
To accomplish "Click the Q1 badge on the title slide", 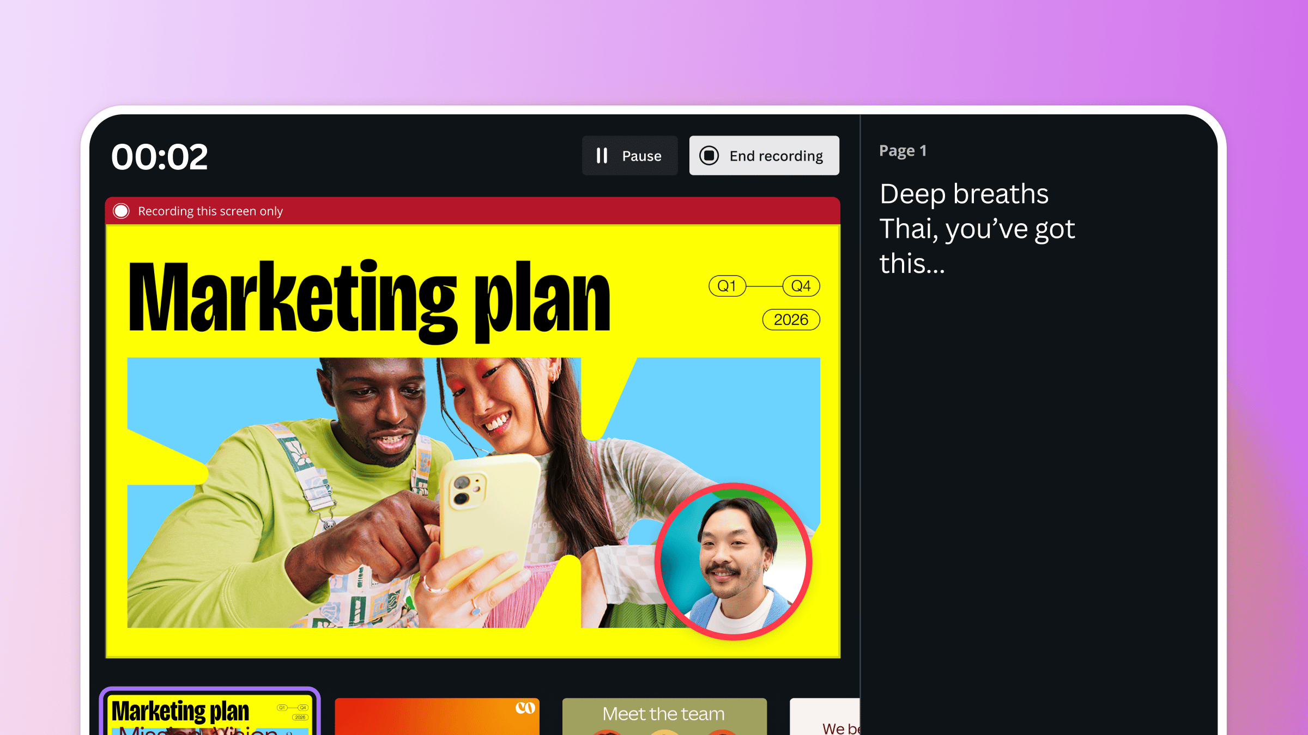I will click(x=727, y=285).
